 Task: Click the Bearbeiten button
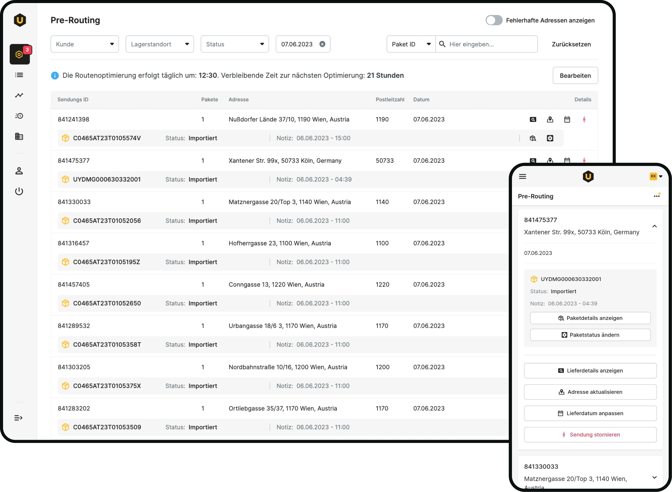[575, 75]
